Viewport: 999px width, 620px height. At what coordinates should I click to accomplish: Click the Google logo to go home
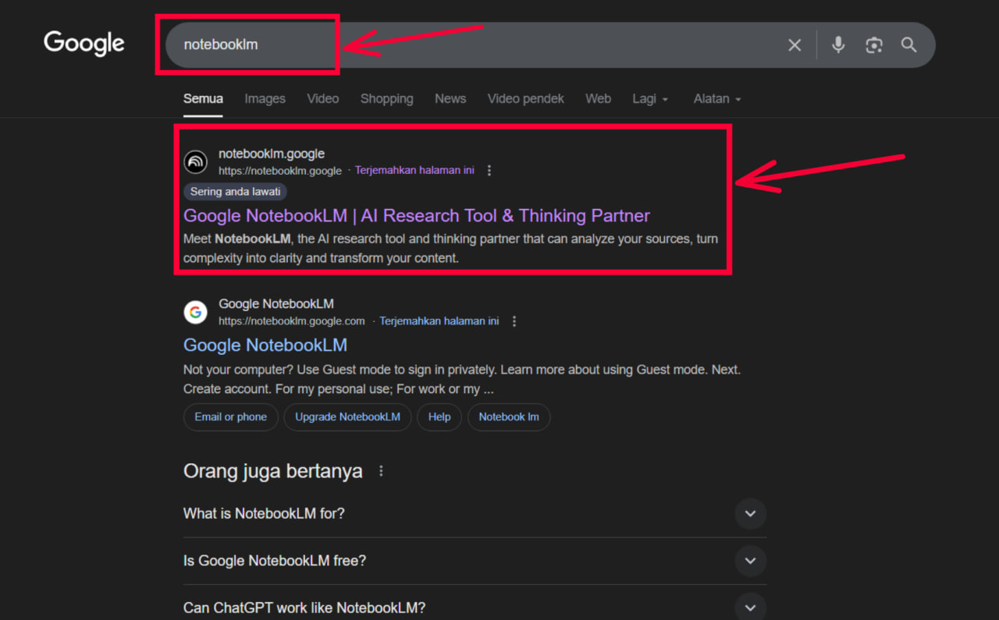tap(84, 44)
